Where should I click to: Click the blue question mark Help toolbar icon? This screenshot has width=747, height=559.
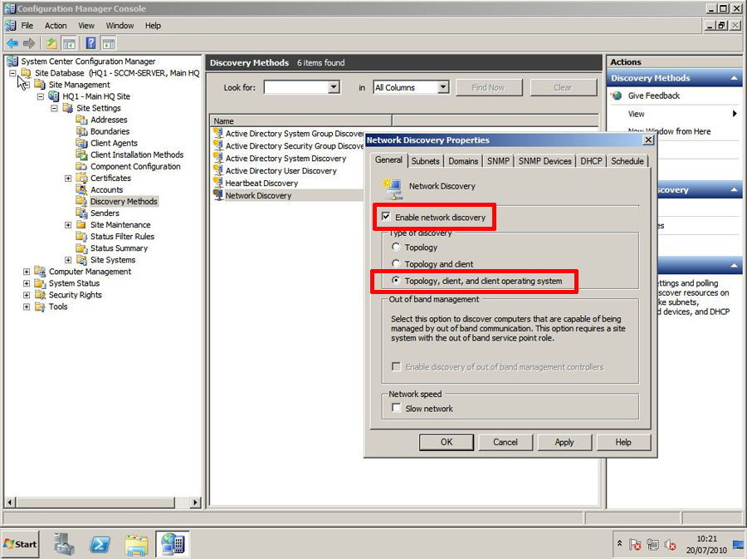(90, 44)
